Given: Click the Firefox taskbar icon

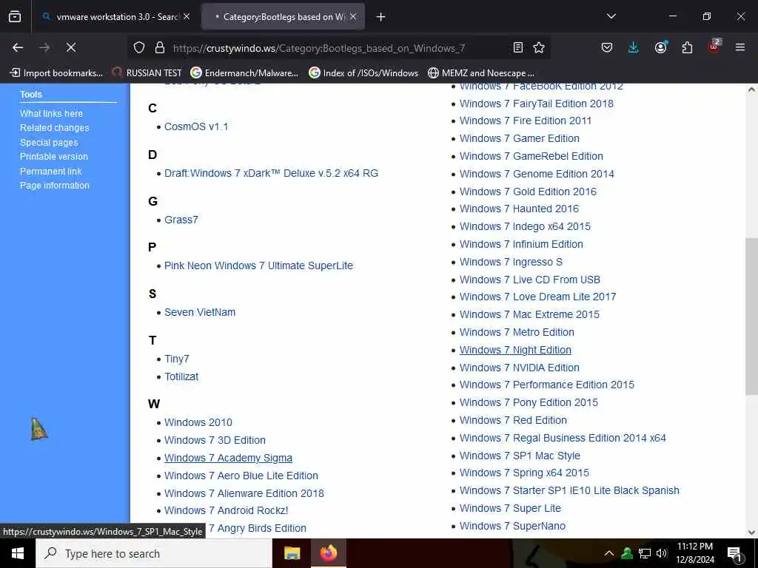Looking at the screenshot, I should (328, 553).
